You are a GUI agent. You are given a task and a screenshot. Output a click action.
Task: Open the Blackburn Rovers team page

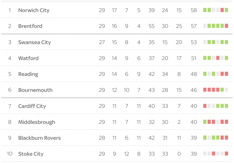pos(40,138)
